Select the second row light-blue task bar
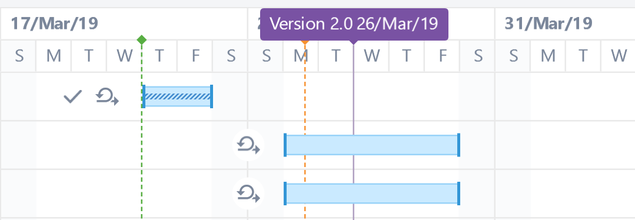Viewport: 635px width, 220px height. point(372,145)
